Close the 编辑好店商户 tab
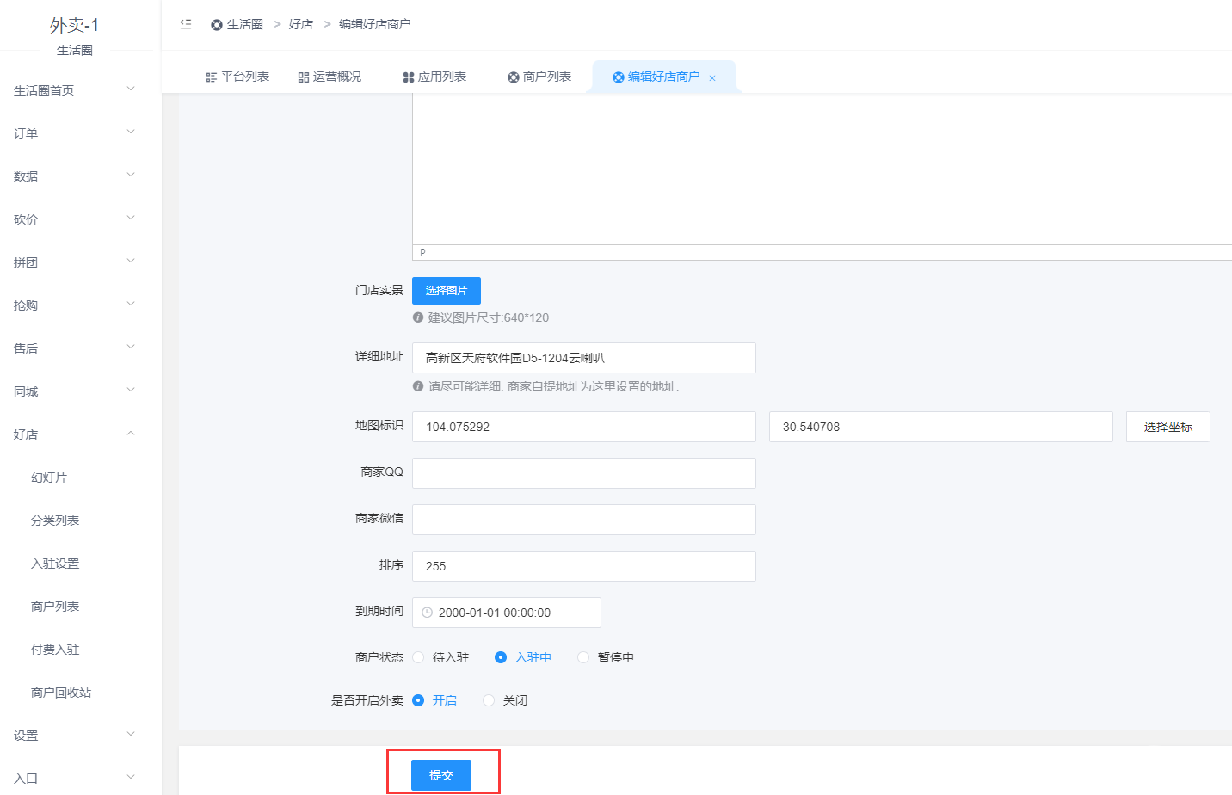The image size is (1232, 795). point(712,78)
